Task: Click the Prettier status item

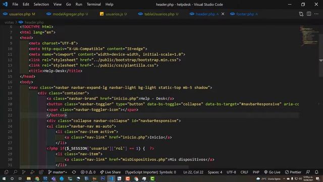Action: coord(293,172)
